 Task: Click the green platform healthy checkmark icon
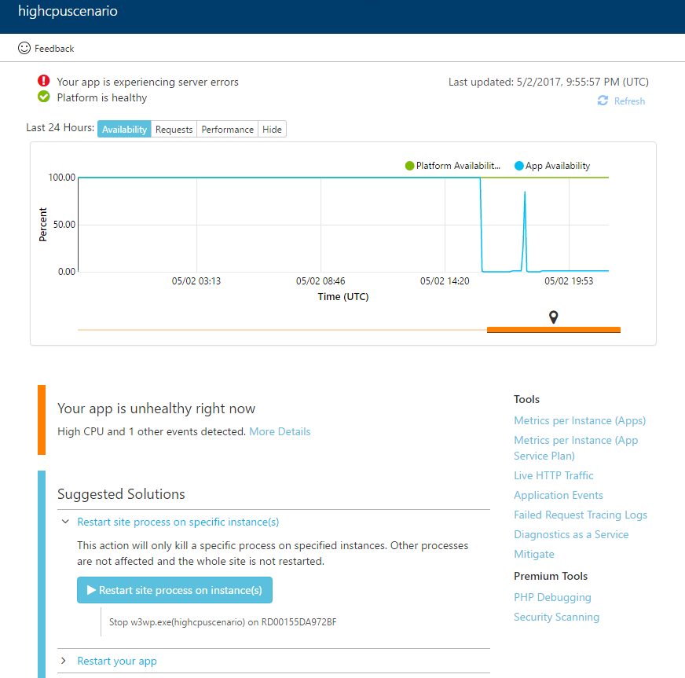[44, 97]
